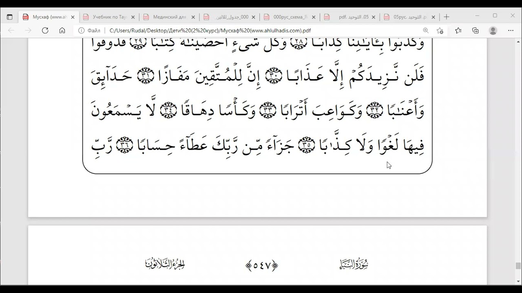Click verse marker ٣٦ in the last line
This screenshot has height=293, width=522.
point(125,146)
